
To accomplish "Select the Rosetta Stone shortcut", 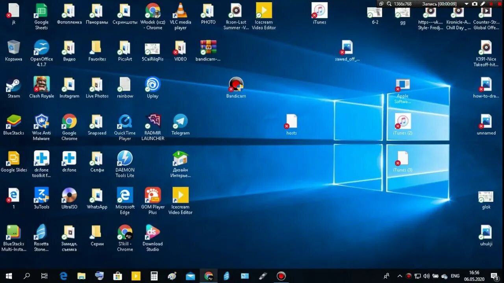I will click(41, 238).
